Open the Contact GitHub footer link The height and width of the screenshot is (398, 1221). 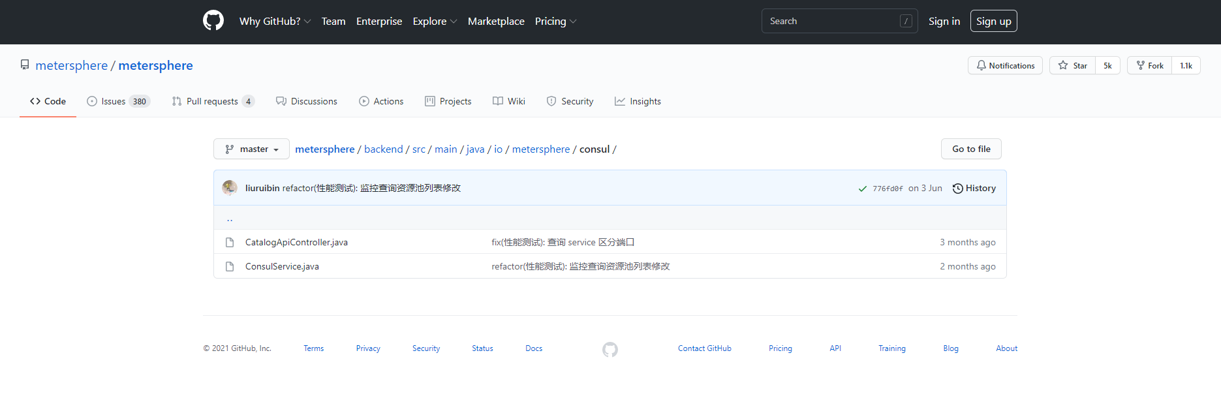point(705,348)
